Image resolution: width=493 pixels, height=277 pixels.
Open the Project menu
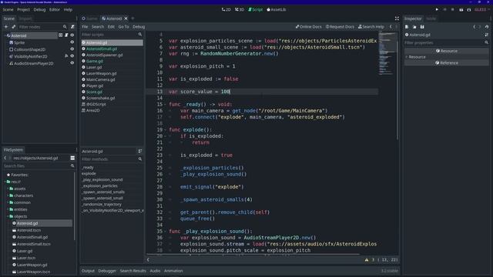pyautogui.click(x=23, y=10)
